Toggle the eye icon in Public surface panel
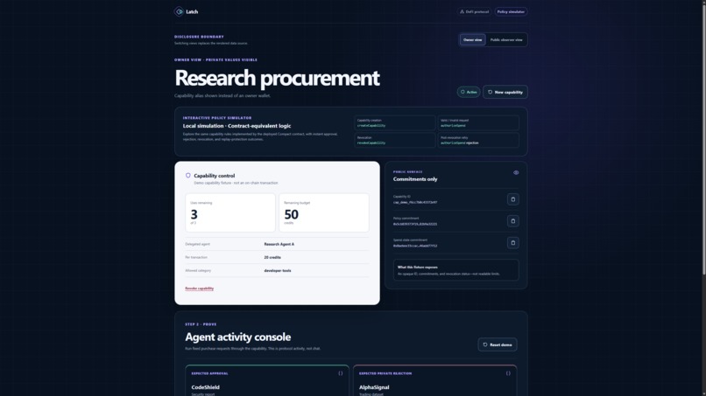Screen dimensions: 706x396 click(x=516, y=172)
